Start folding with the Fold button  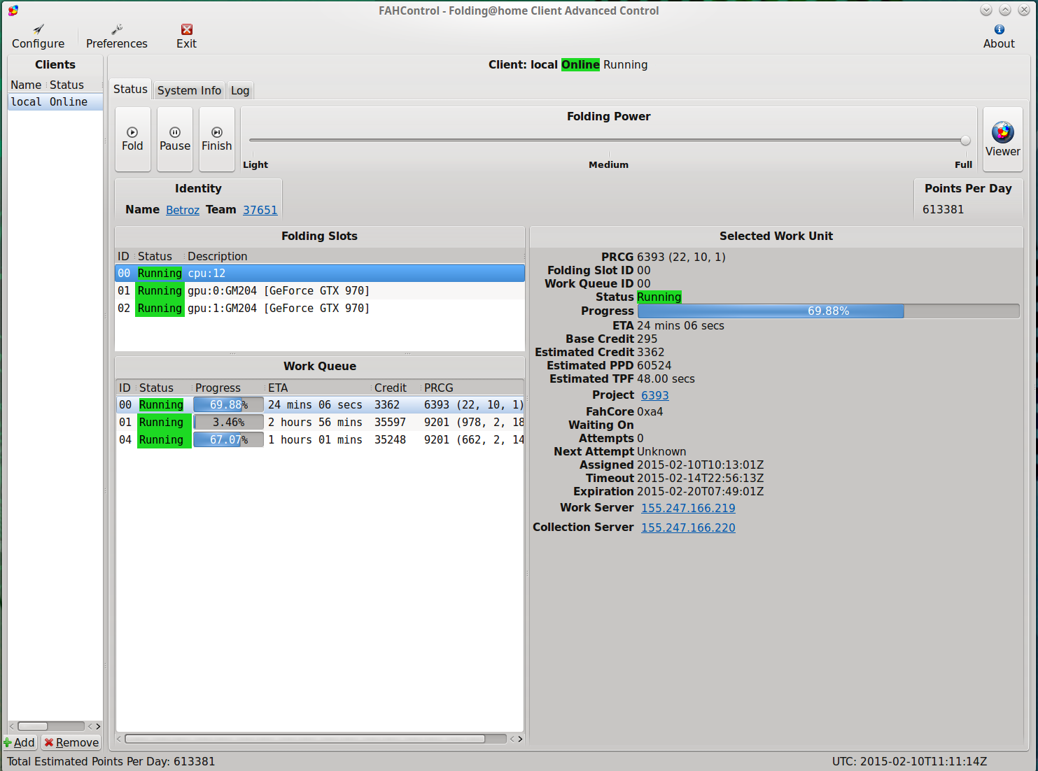point(132,139)
